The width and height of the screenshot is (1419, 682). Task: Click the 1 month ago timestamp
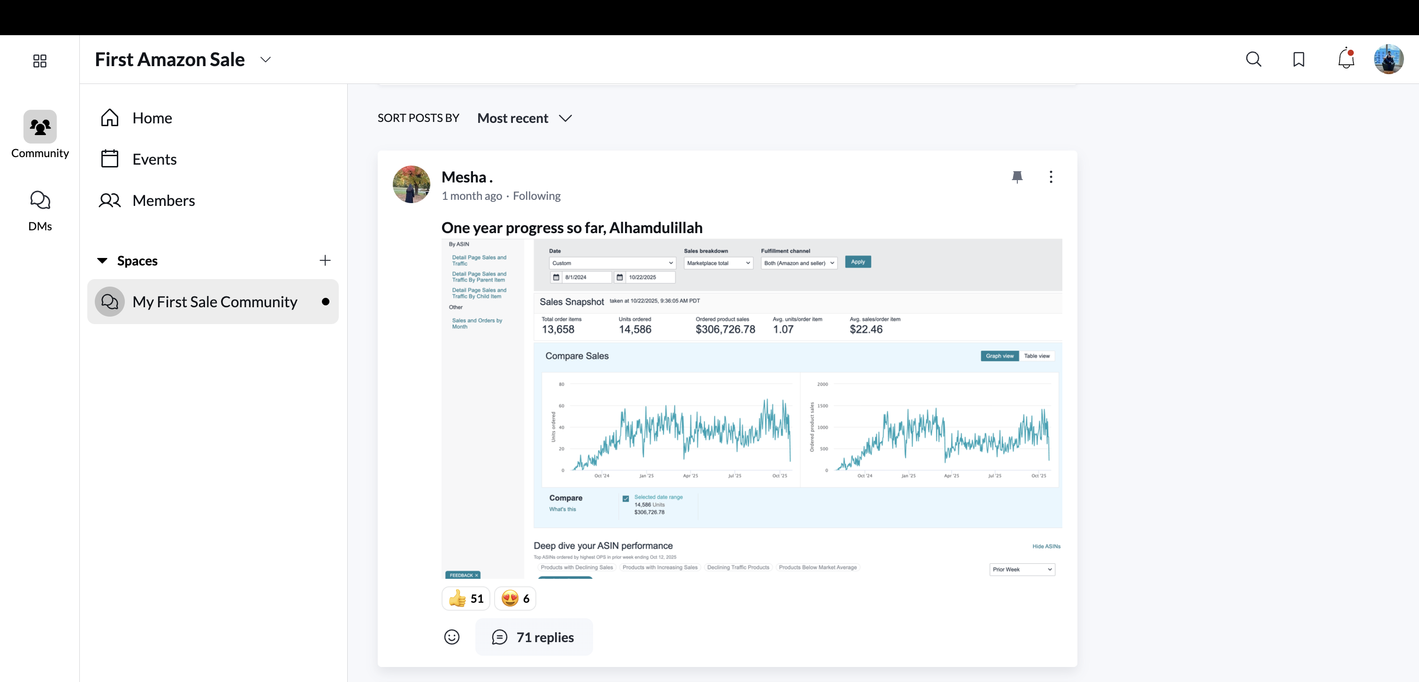point(472,196)
